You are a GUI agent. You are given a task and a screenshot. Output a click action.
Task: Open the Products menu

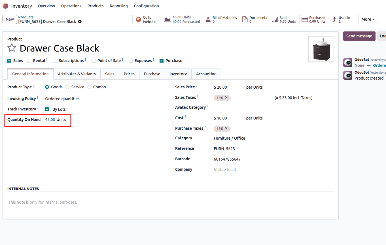point(96,6)
